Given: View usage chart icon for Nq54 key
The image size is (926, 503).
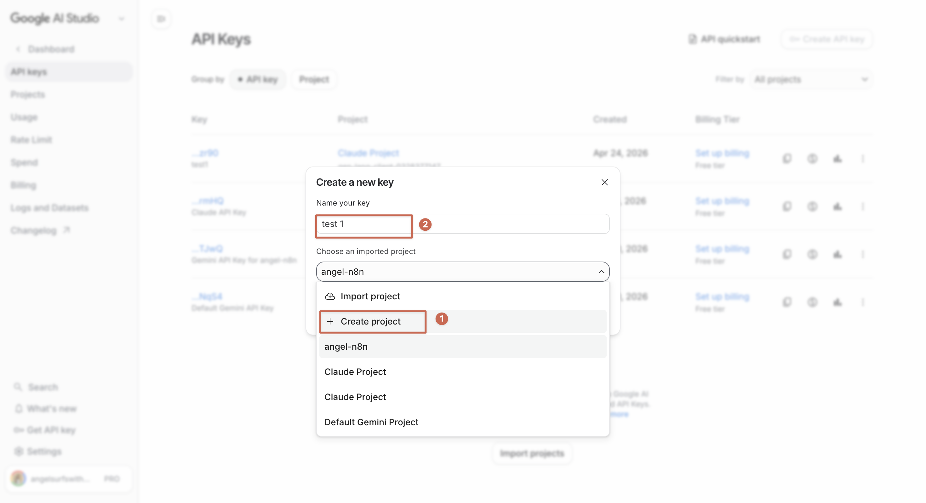Looking at the screenshot, I should tap(837, 302).
